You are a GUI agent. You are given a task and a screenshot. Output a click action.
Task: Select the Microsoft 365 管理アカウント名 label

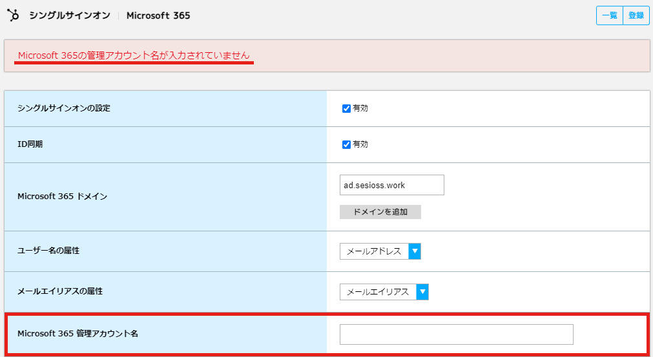pyautogui.click(x=78, y=333)
